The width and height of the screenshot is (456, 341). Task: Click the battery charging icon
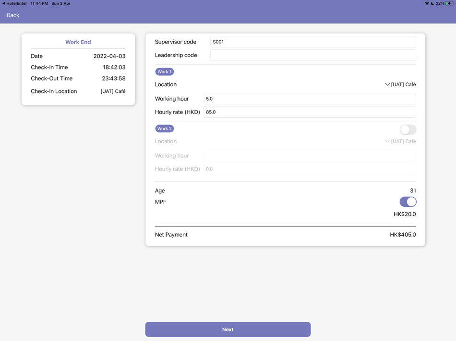[x=449, y=3]
